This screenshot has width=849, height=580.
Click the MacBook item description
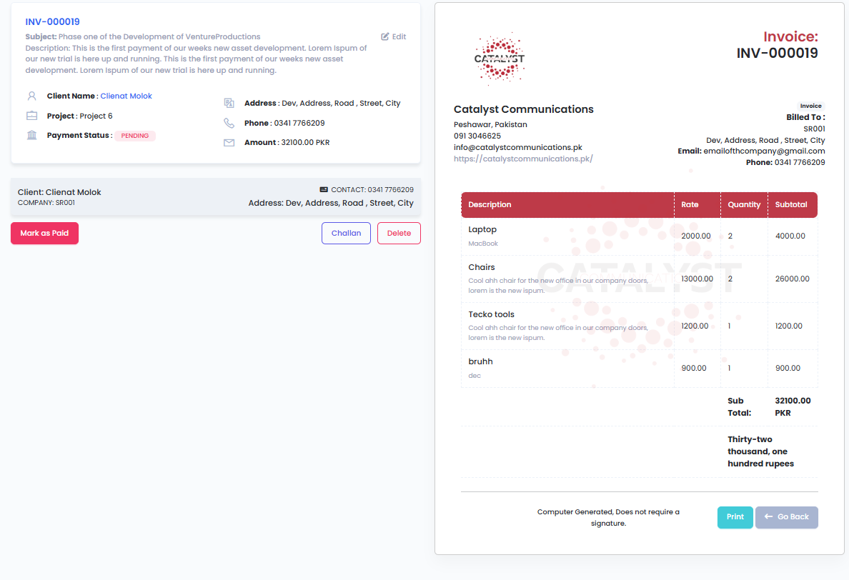(x=483, y=244)
